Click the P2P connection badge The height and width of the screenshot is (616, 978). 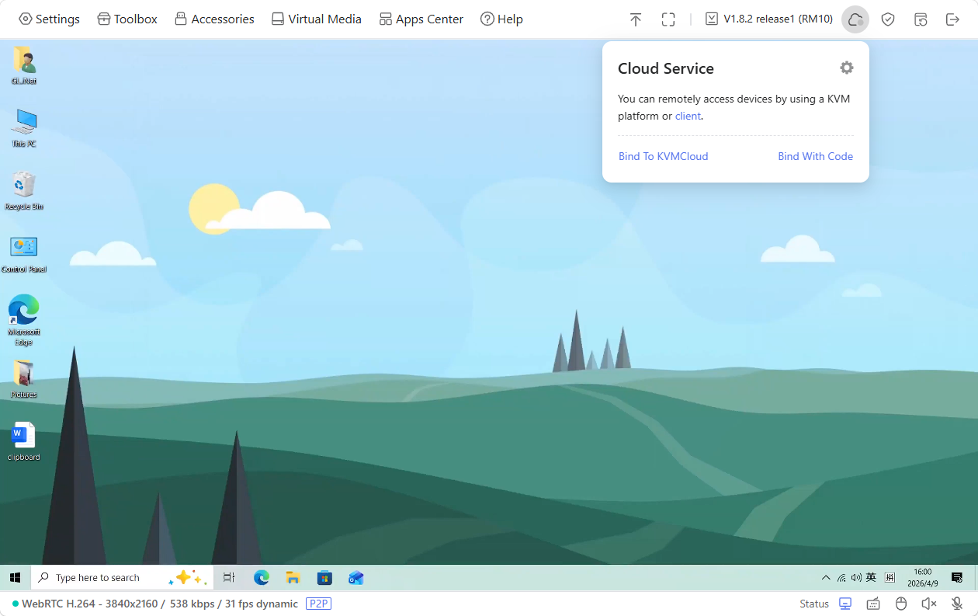pyautogui.click(x=318, y=604)
